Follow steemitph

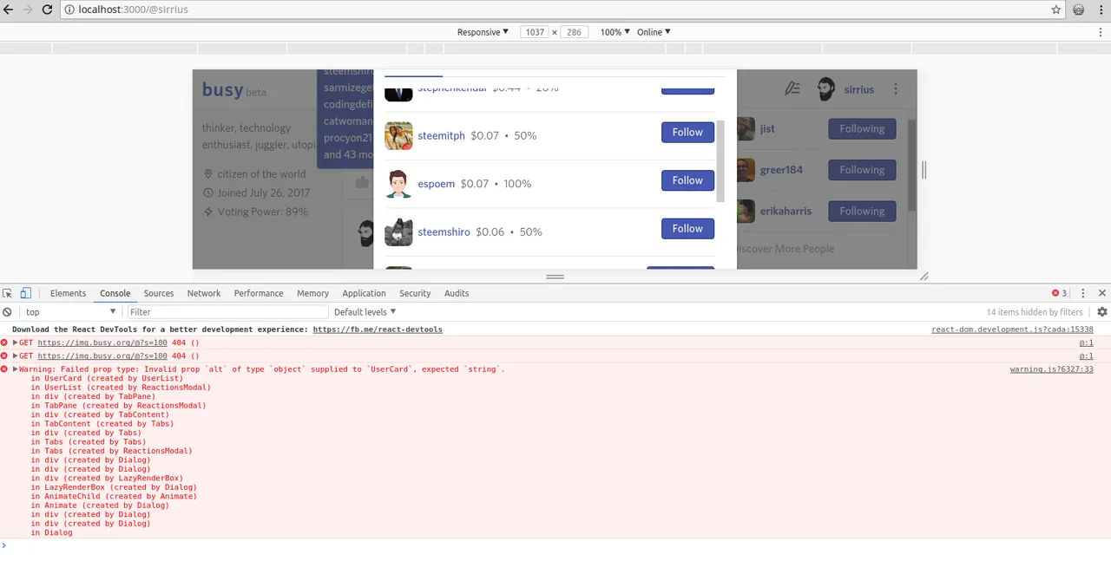click(x=687, y=132)
